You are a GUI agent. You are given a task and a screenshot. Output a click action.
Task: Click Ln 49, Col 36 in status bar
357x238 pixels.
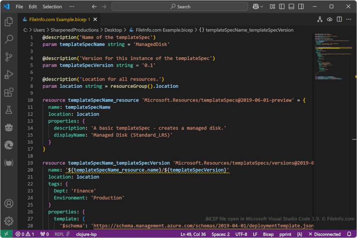coord(193,234)
